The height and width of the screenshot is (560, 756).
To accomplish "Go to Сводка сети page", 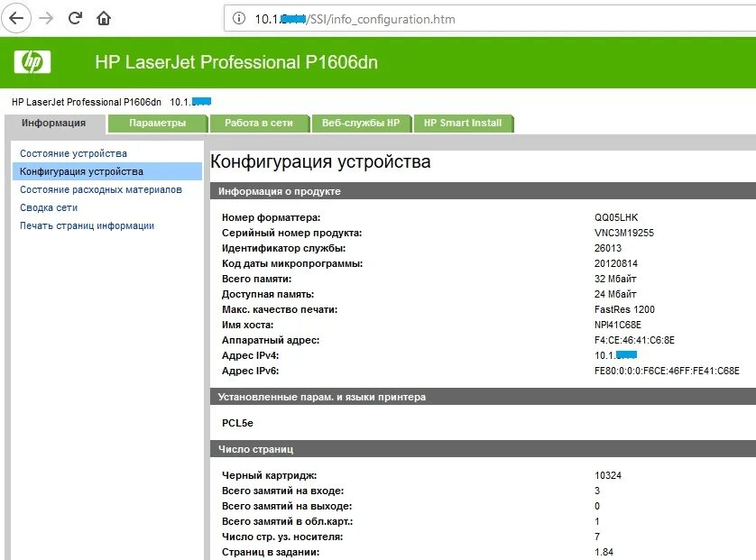I will (49, 207).
